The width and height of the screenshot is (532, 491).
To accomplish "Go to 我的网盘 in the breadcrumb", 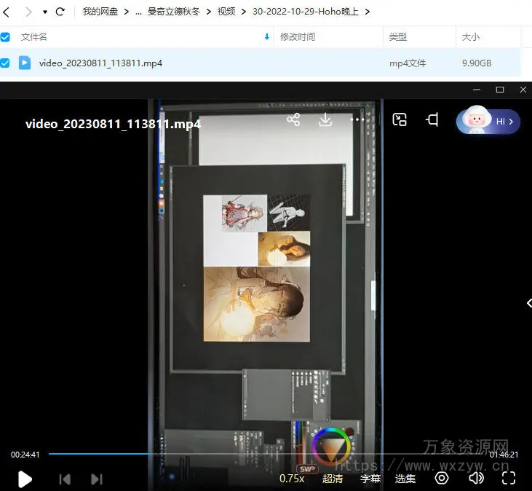I will [x=100, y=12].
